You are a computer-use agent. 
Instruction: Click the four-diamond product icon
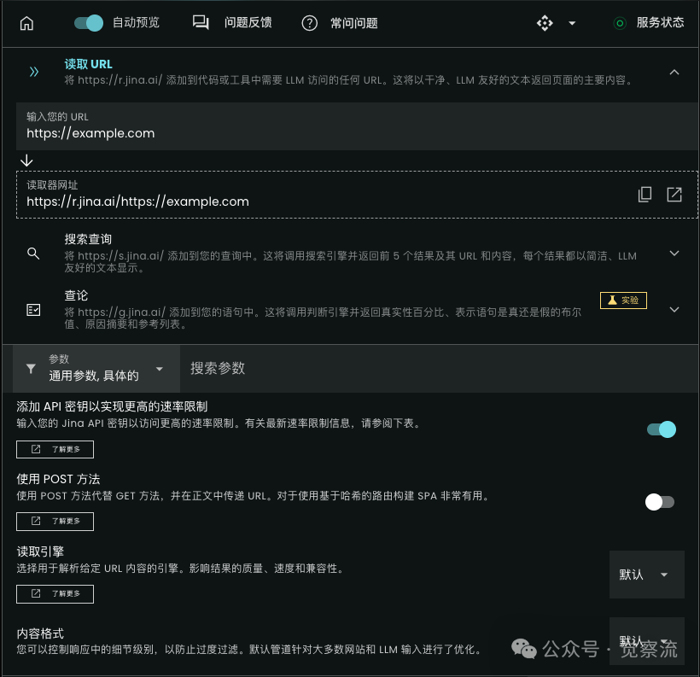coord(545,23)
